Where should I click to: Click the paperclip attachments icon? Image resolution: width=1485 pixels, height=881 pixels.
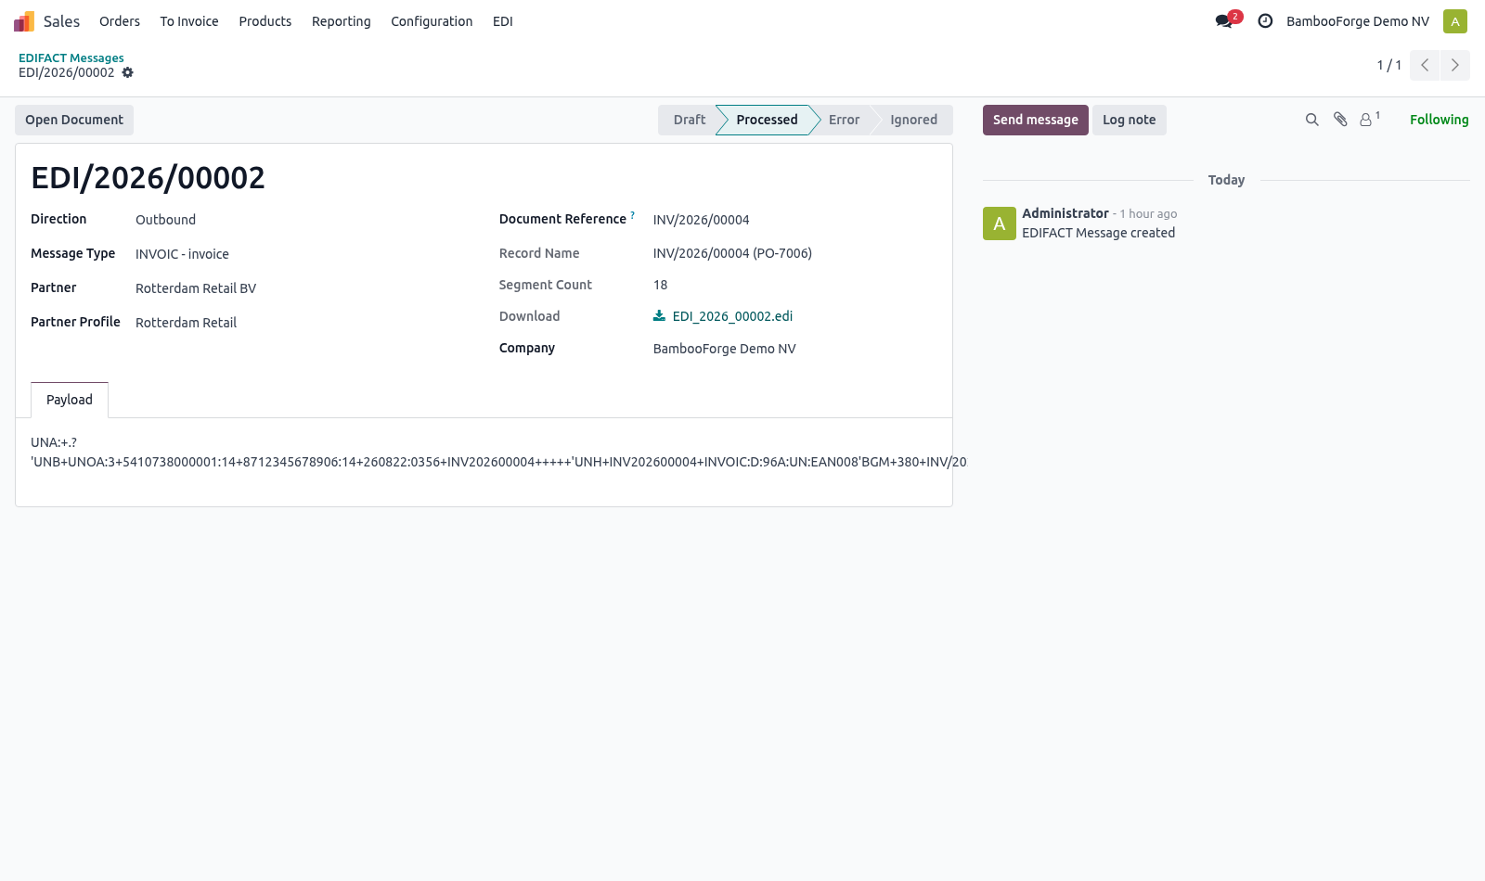click(1340, 120)
